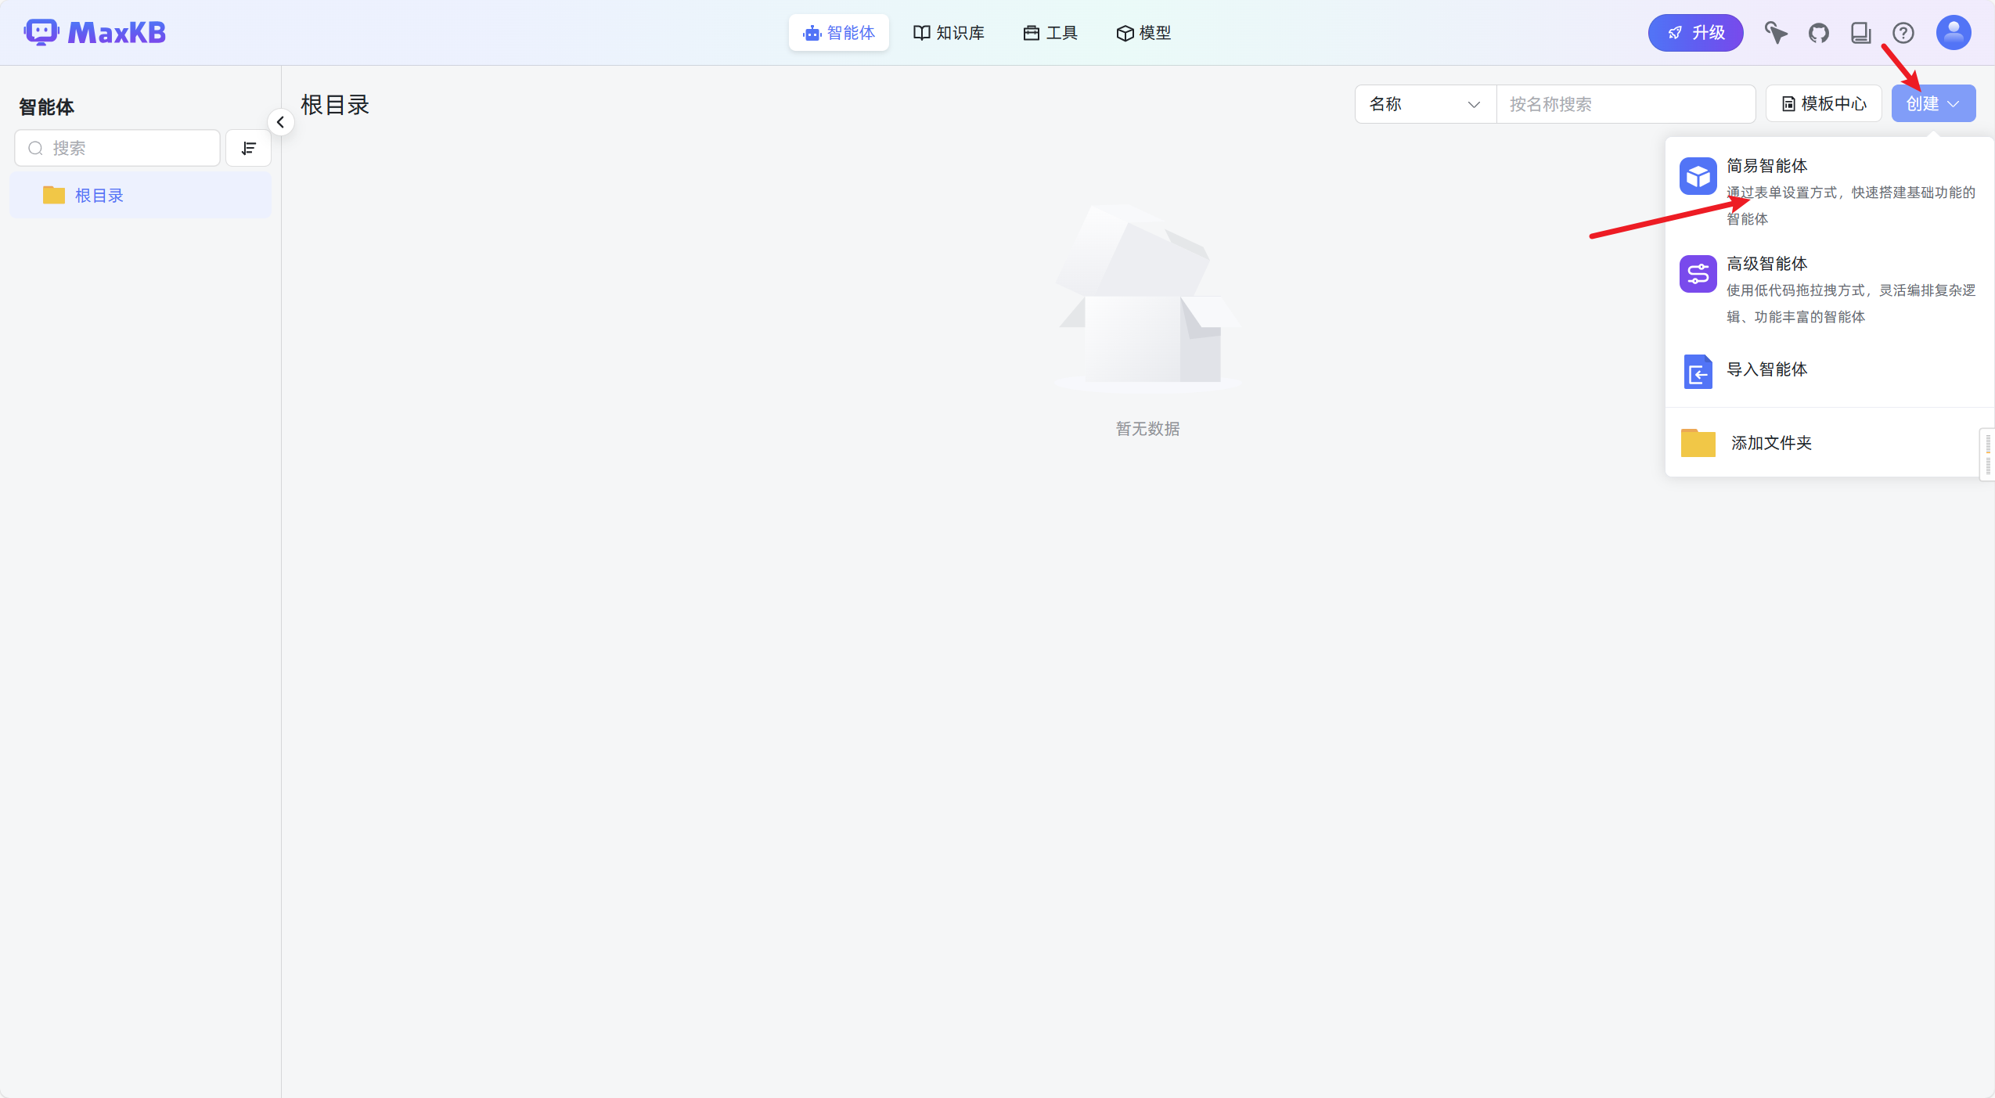Click the sort icon beside sidebar search

(248, 148)
